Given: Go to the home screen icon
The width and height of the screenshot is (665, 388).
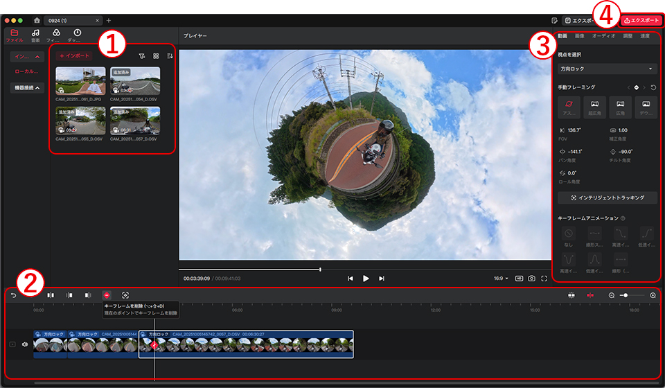Looking at the screenshot, I should (x=37, y=20).
